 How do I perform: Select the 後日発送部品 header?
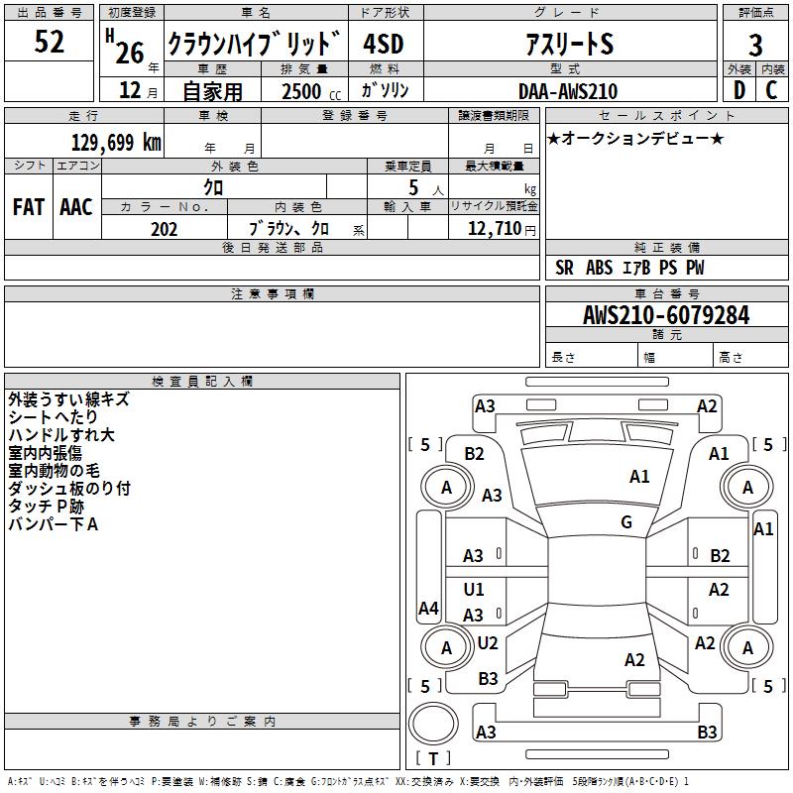click(x=272, y=247)
